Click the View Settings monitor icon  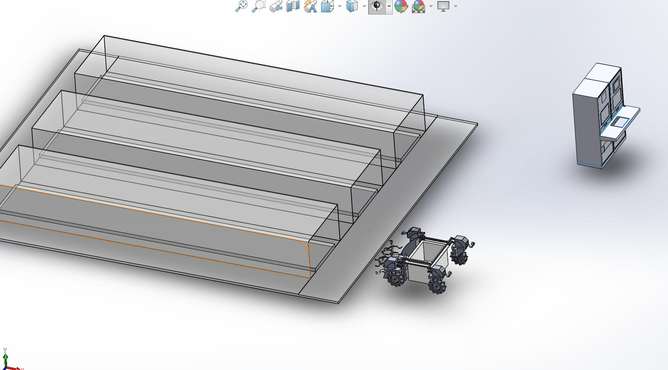point(443,6)
